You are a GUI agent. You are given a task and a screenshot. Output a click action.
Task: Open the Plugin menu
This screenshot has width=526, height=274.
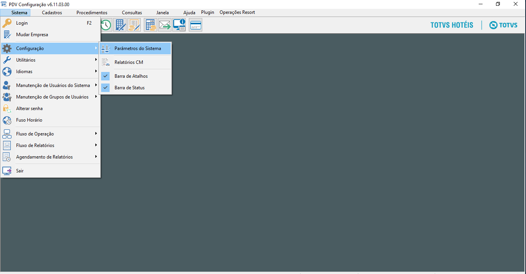(x=208, y=12)
